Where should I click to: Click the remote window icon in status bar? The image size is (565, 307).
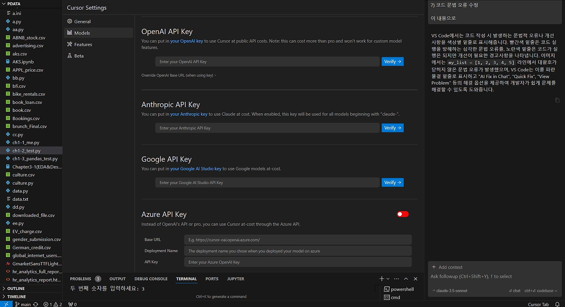(x=6, y=304)
